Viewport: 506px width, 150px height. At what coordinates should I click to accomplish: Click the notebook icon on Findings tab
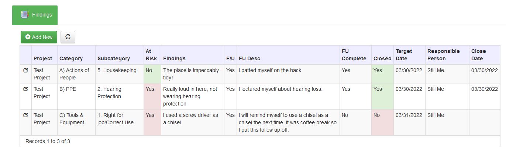pos(25,15)
